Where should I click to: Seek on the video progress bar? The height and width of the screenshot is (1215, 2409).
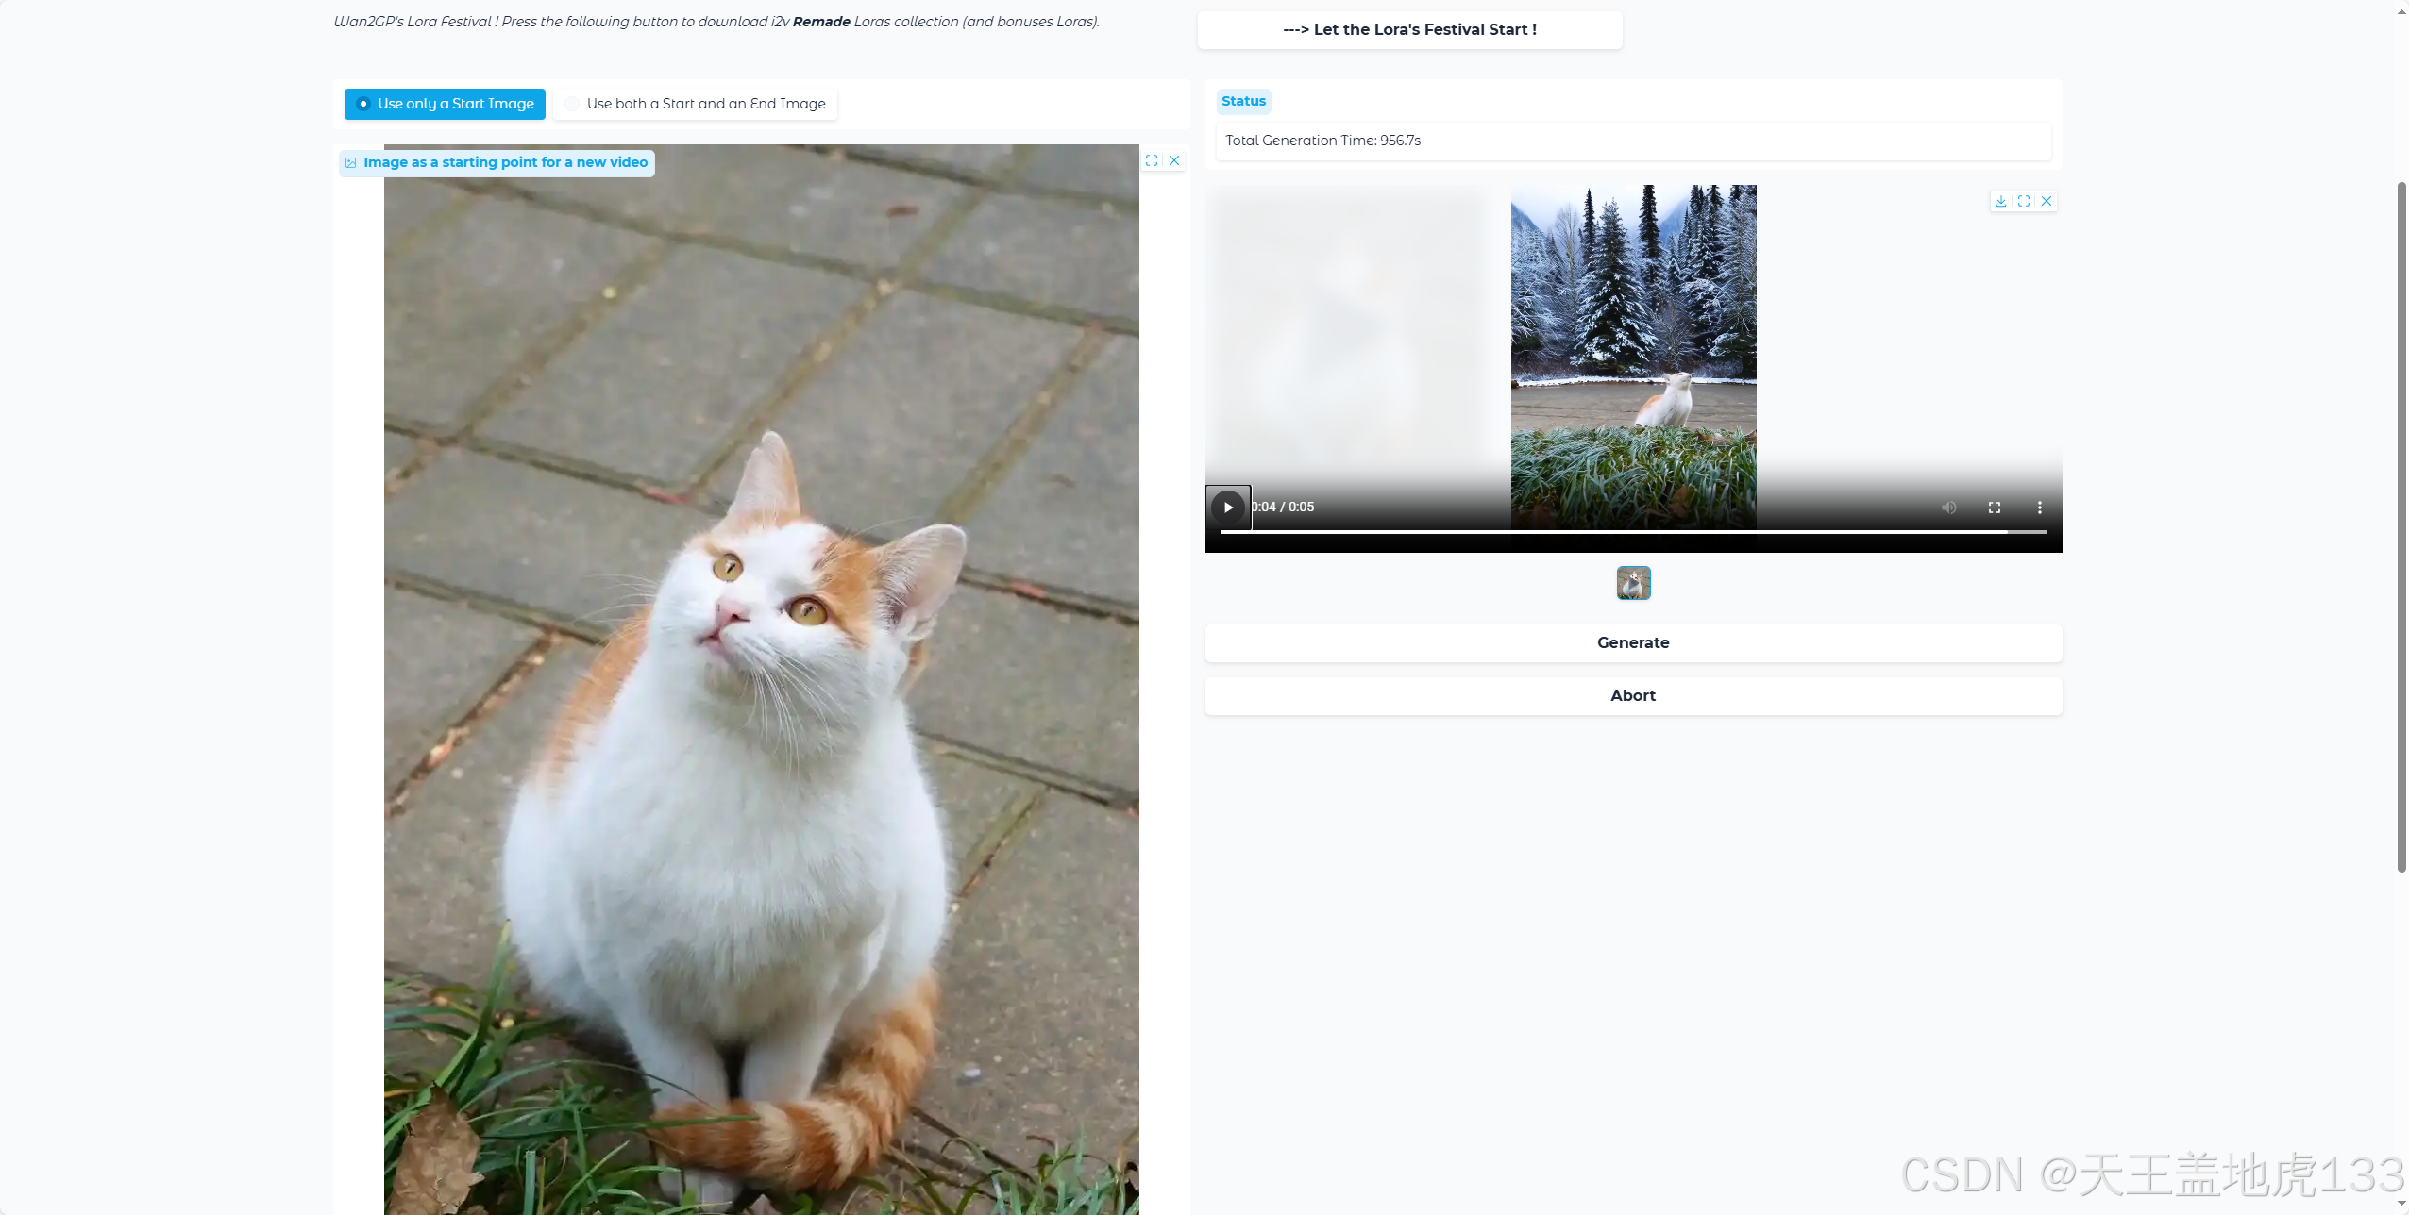tap(1633, 532)
